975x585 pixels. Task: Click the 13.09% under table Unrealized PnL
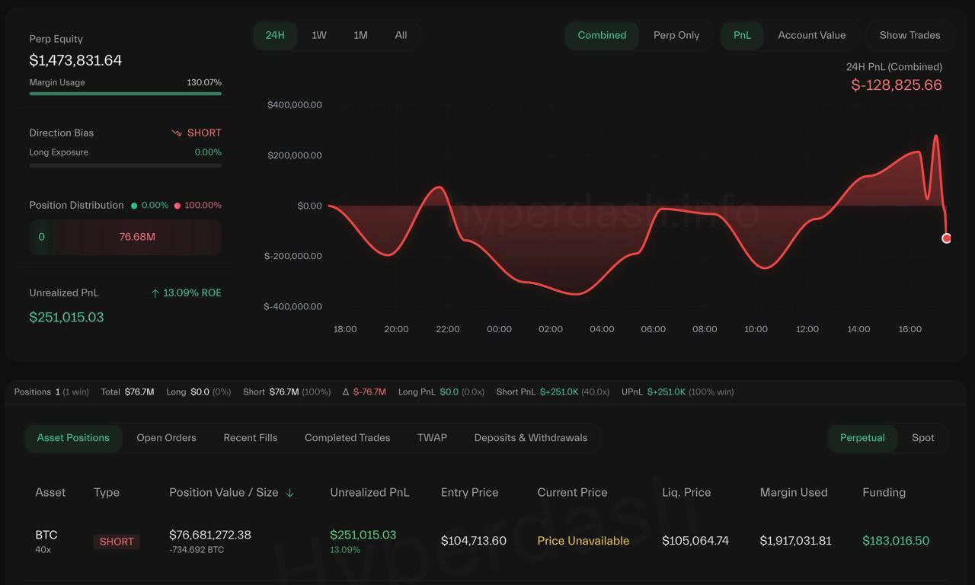tap(345, 550)
